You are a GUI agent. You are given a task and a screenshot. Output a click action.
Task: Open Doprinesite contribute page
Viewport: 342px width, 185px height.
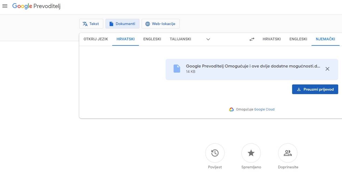288,153
